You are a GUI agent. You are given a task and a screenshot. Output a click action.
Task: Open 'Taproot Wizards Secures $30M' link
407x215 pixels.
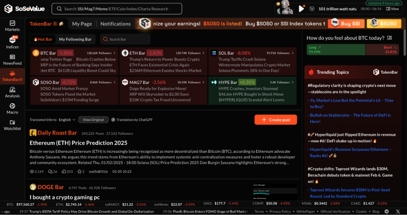pyautogui.click(x=349, y=193)
